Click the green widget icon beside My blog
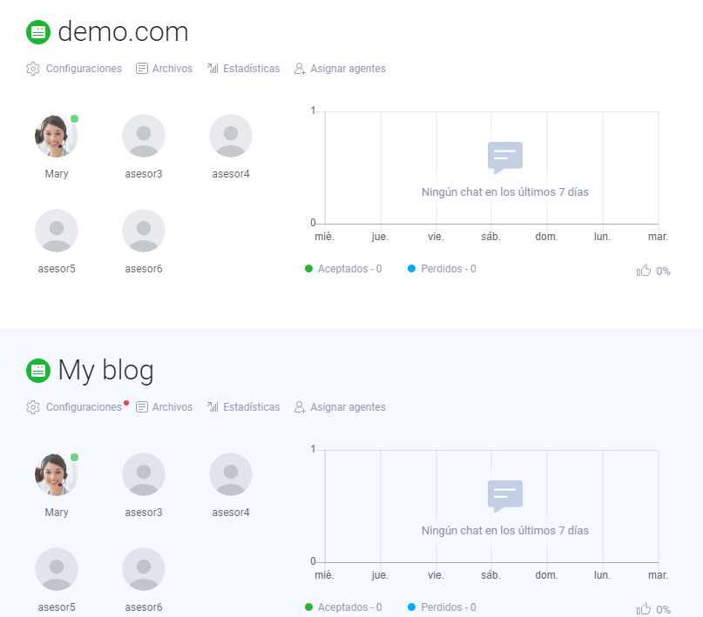This screenshot has width=703, height=617. click(38, 371)
